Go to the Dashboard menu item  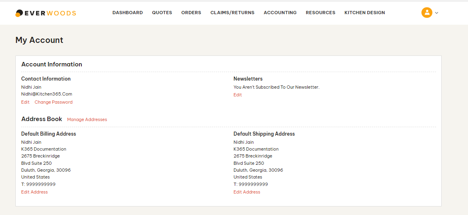click(128, 13)
